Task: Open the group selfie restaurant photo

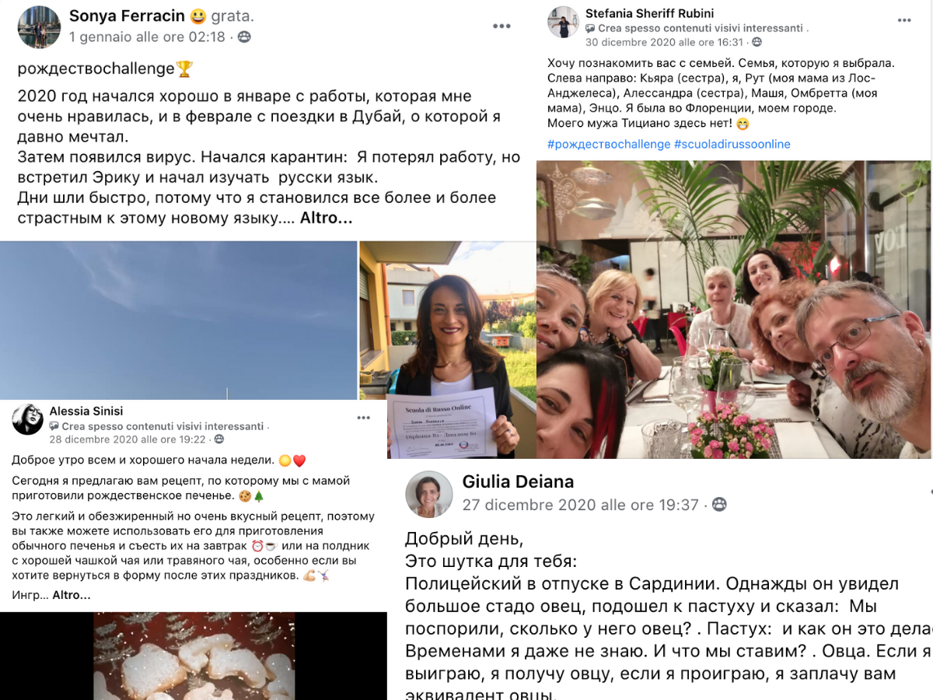Action: click(x=734, y=310)
